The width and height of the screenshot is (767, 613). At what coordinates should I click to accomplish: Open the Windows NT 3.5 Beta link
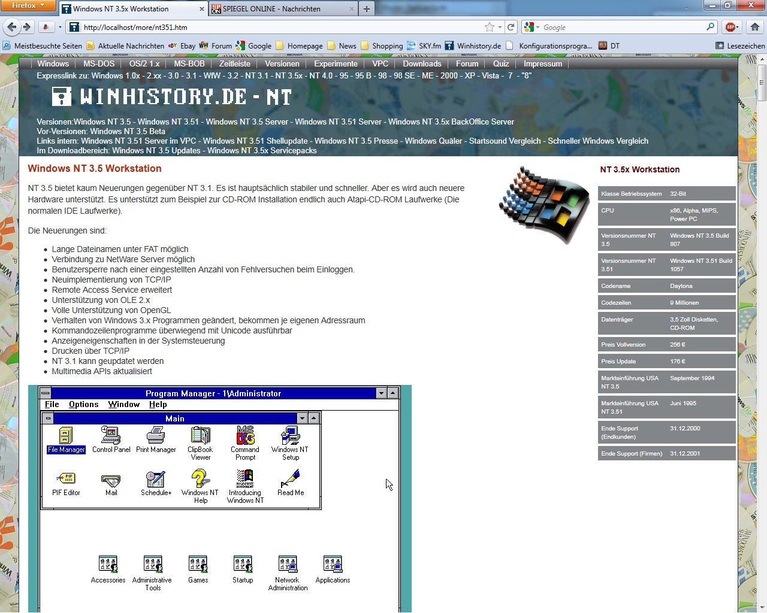[128, 131]
